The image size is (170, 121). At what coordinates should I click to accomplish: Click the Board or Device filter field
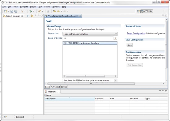(88, 38)
